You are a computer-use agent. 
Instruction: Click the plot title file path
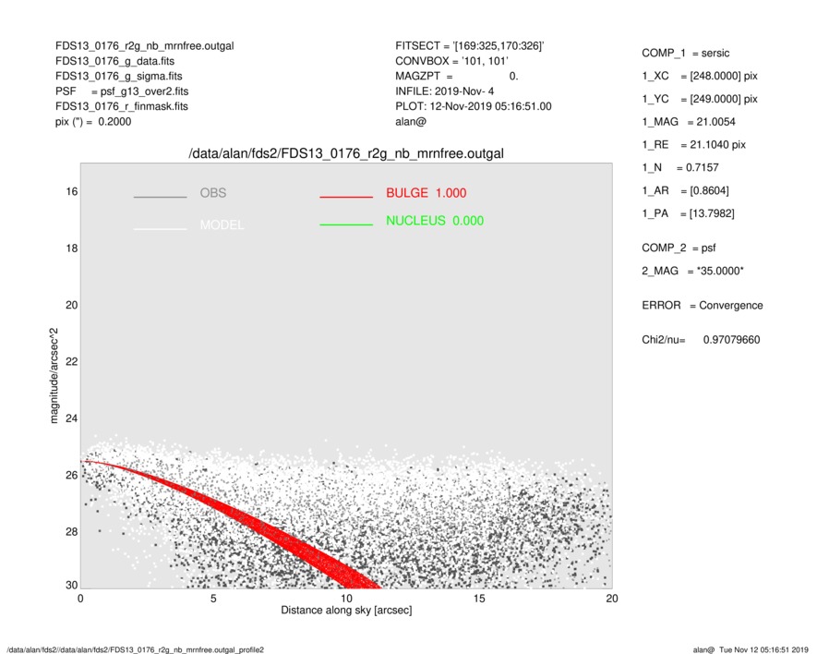(x=346, y=152)
